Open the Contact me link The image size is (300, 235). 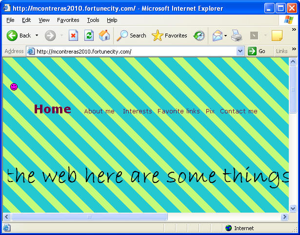tap(239, 111)
